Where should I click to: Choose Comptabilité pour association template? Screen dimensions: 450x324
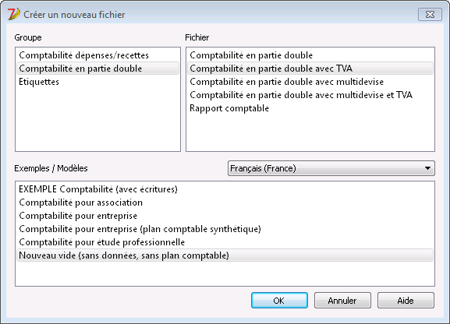click(x=225, y=202)
